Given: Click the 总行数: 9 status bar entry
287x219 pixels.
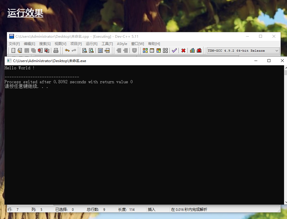Looking at the screenshot, I should [96, 209].
